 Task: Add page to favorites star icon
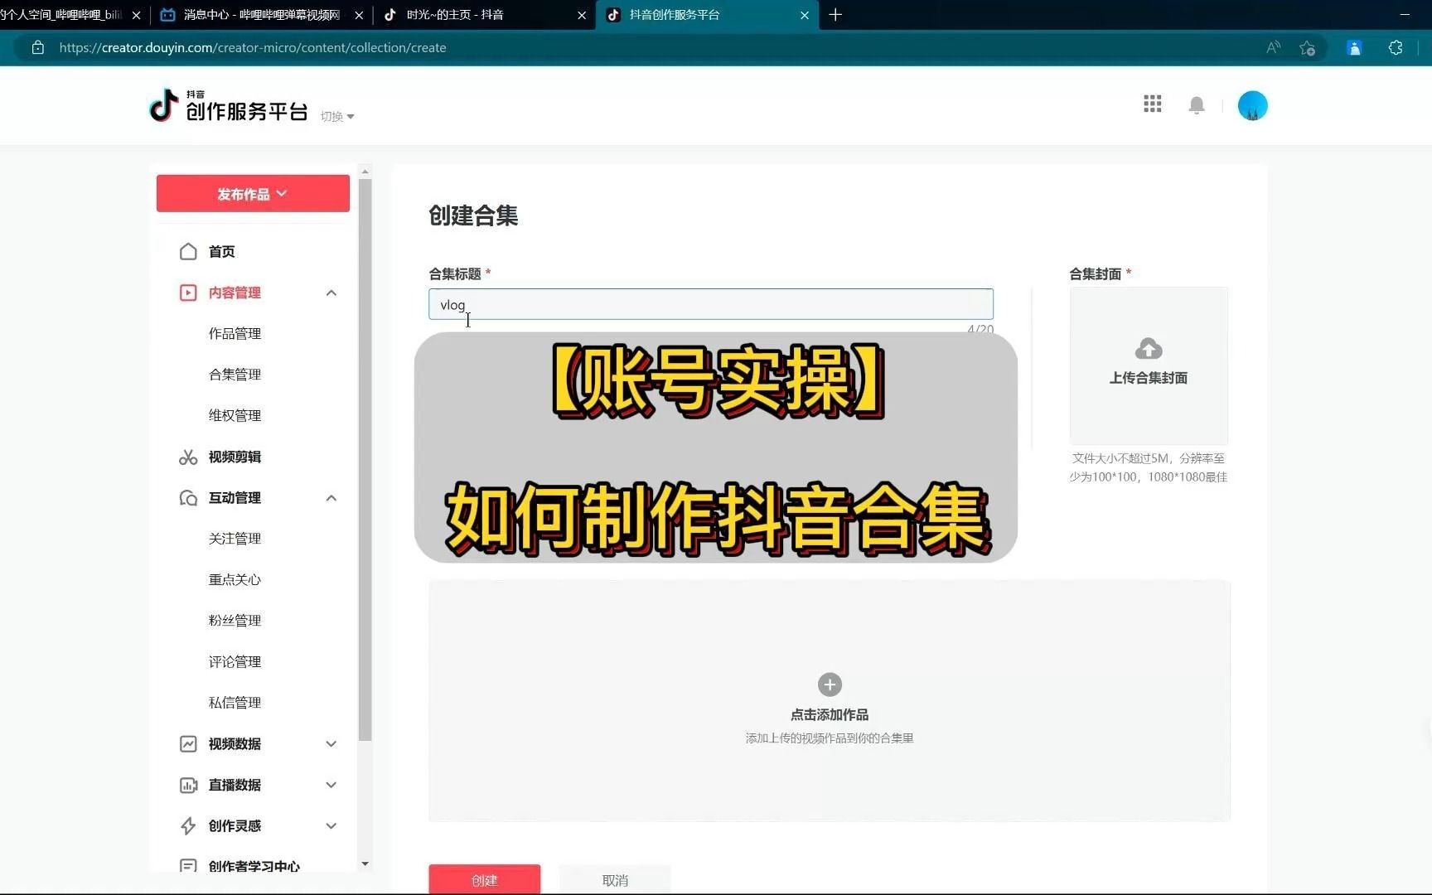pos(1307,47)
